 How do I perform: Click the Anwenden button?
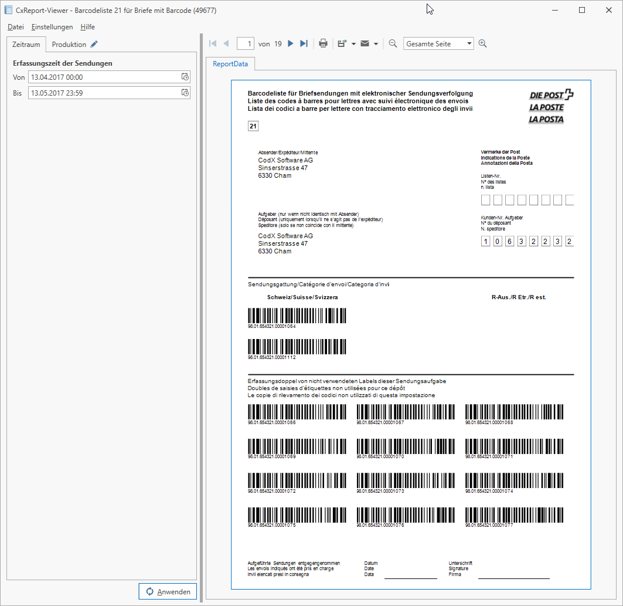tap(168, 591)
